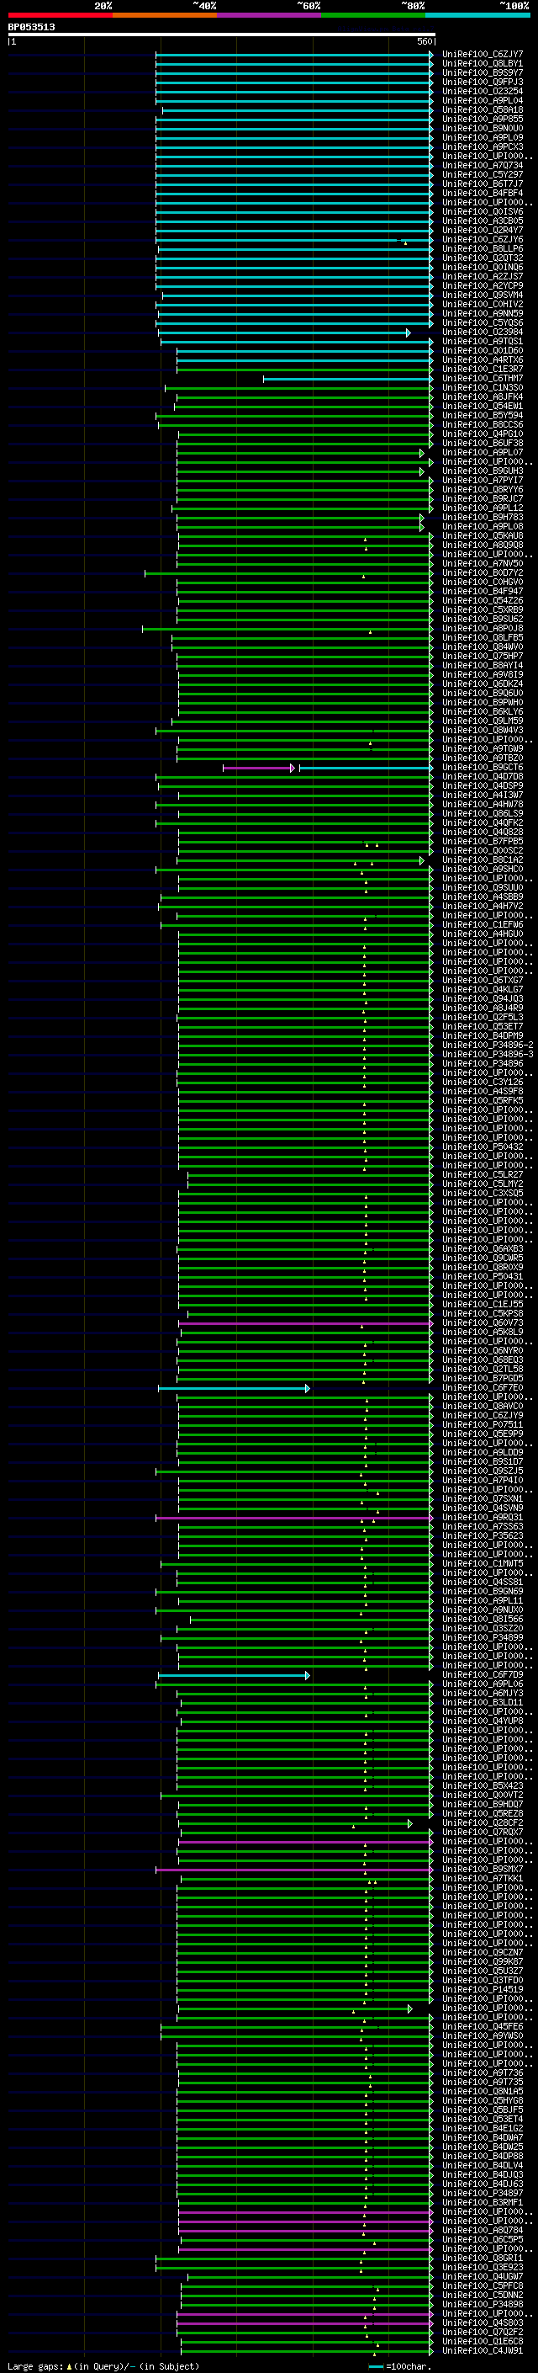Select the UniRef100_A8PQJ8 label

tap(483, 628)
